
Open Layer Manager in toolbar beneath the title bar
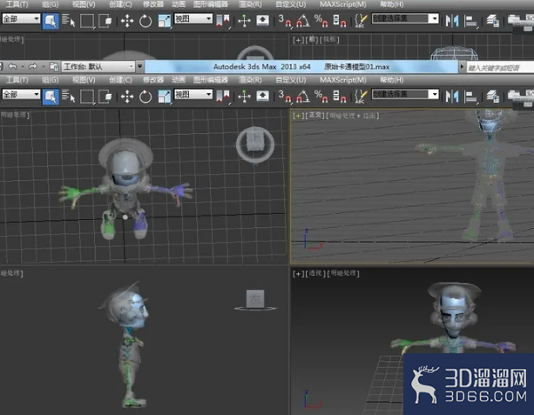tap(492, 97)
